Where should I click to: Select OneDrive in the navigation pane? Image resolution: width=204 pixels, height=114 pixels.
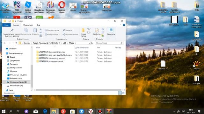[x=11, y=49]
